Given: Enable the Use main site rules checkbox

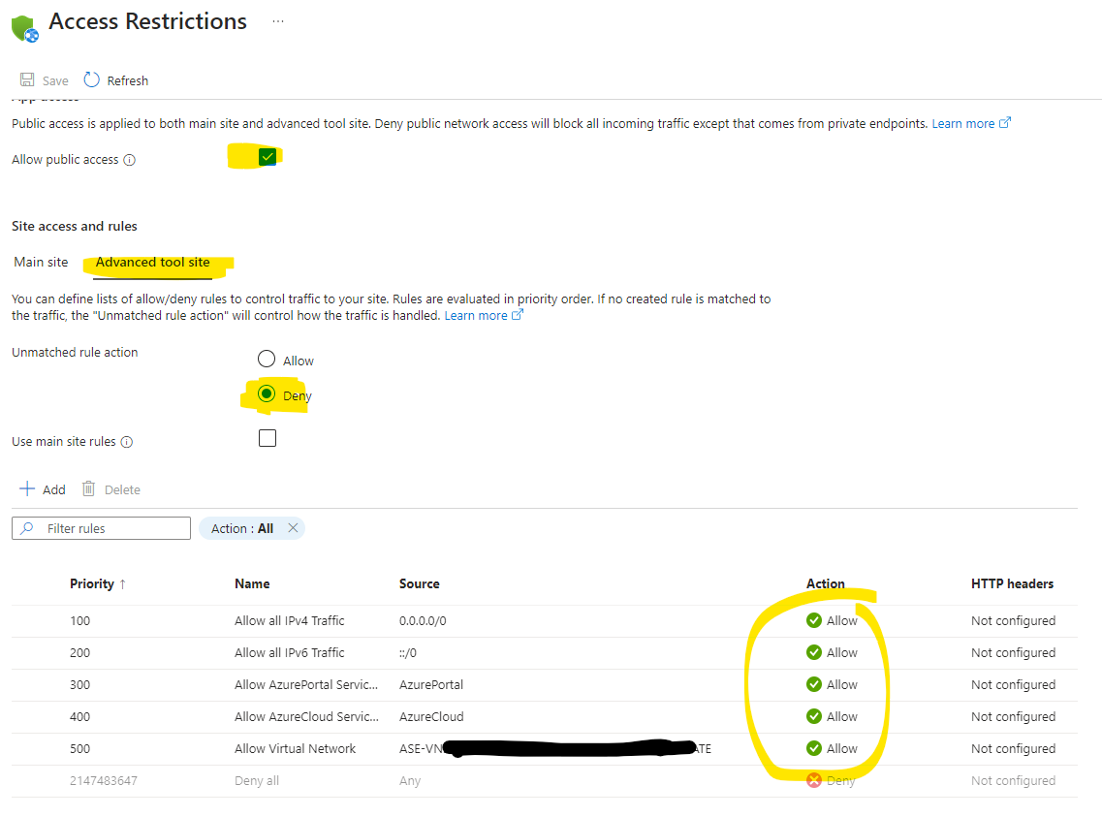Looking at the screenshot, I should (x=268, y=438).
